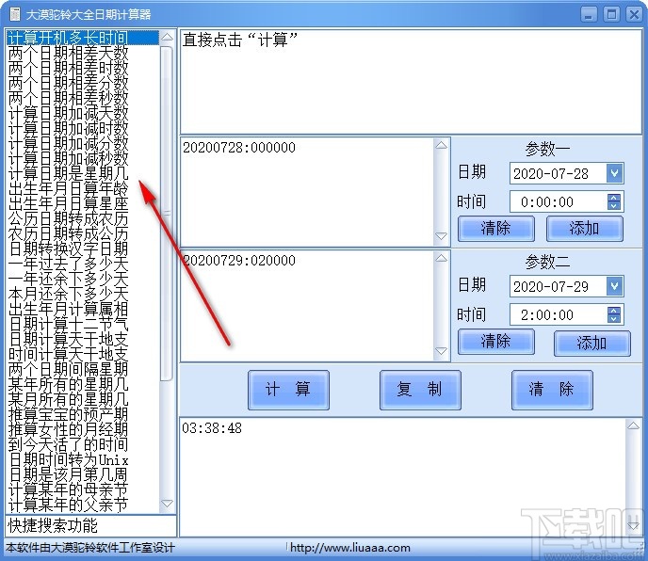The height and width of the screenshot is (561, 648).
Task: Select 日期计算十二节气 in list
Action: pos(83,325)
